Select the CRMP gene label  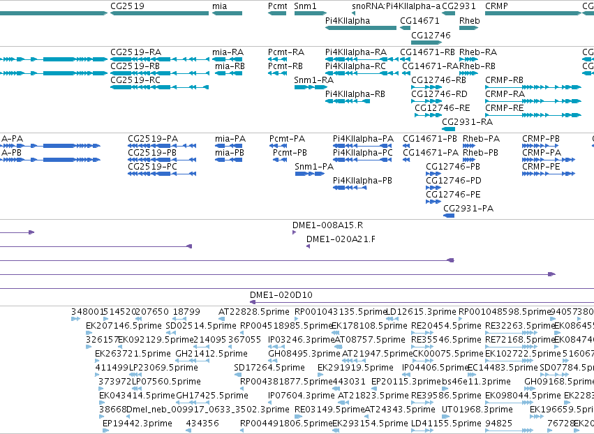click(x=497, y=6)
